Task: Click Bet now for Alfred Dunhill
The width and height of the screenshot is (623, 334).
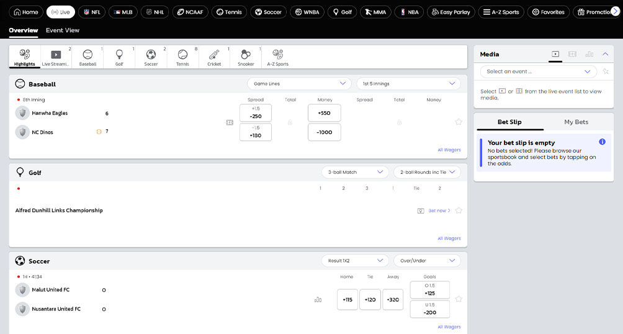Action: tap(439, 210)
